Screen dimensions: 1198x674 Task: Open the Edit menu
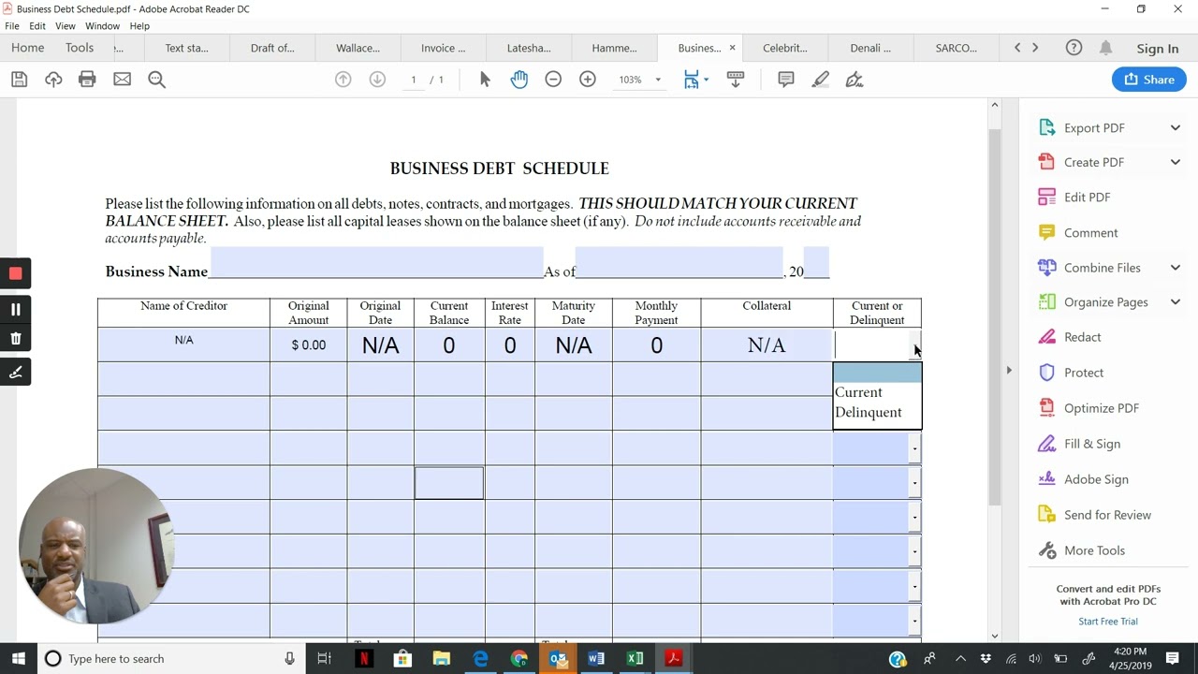point(37,26)
